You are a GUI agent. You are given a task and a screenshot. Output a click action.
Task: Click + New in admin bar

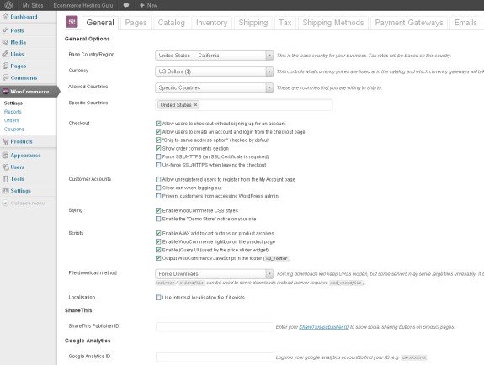point(148,5)
